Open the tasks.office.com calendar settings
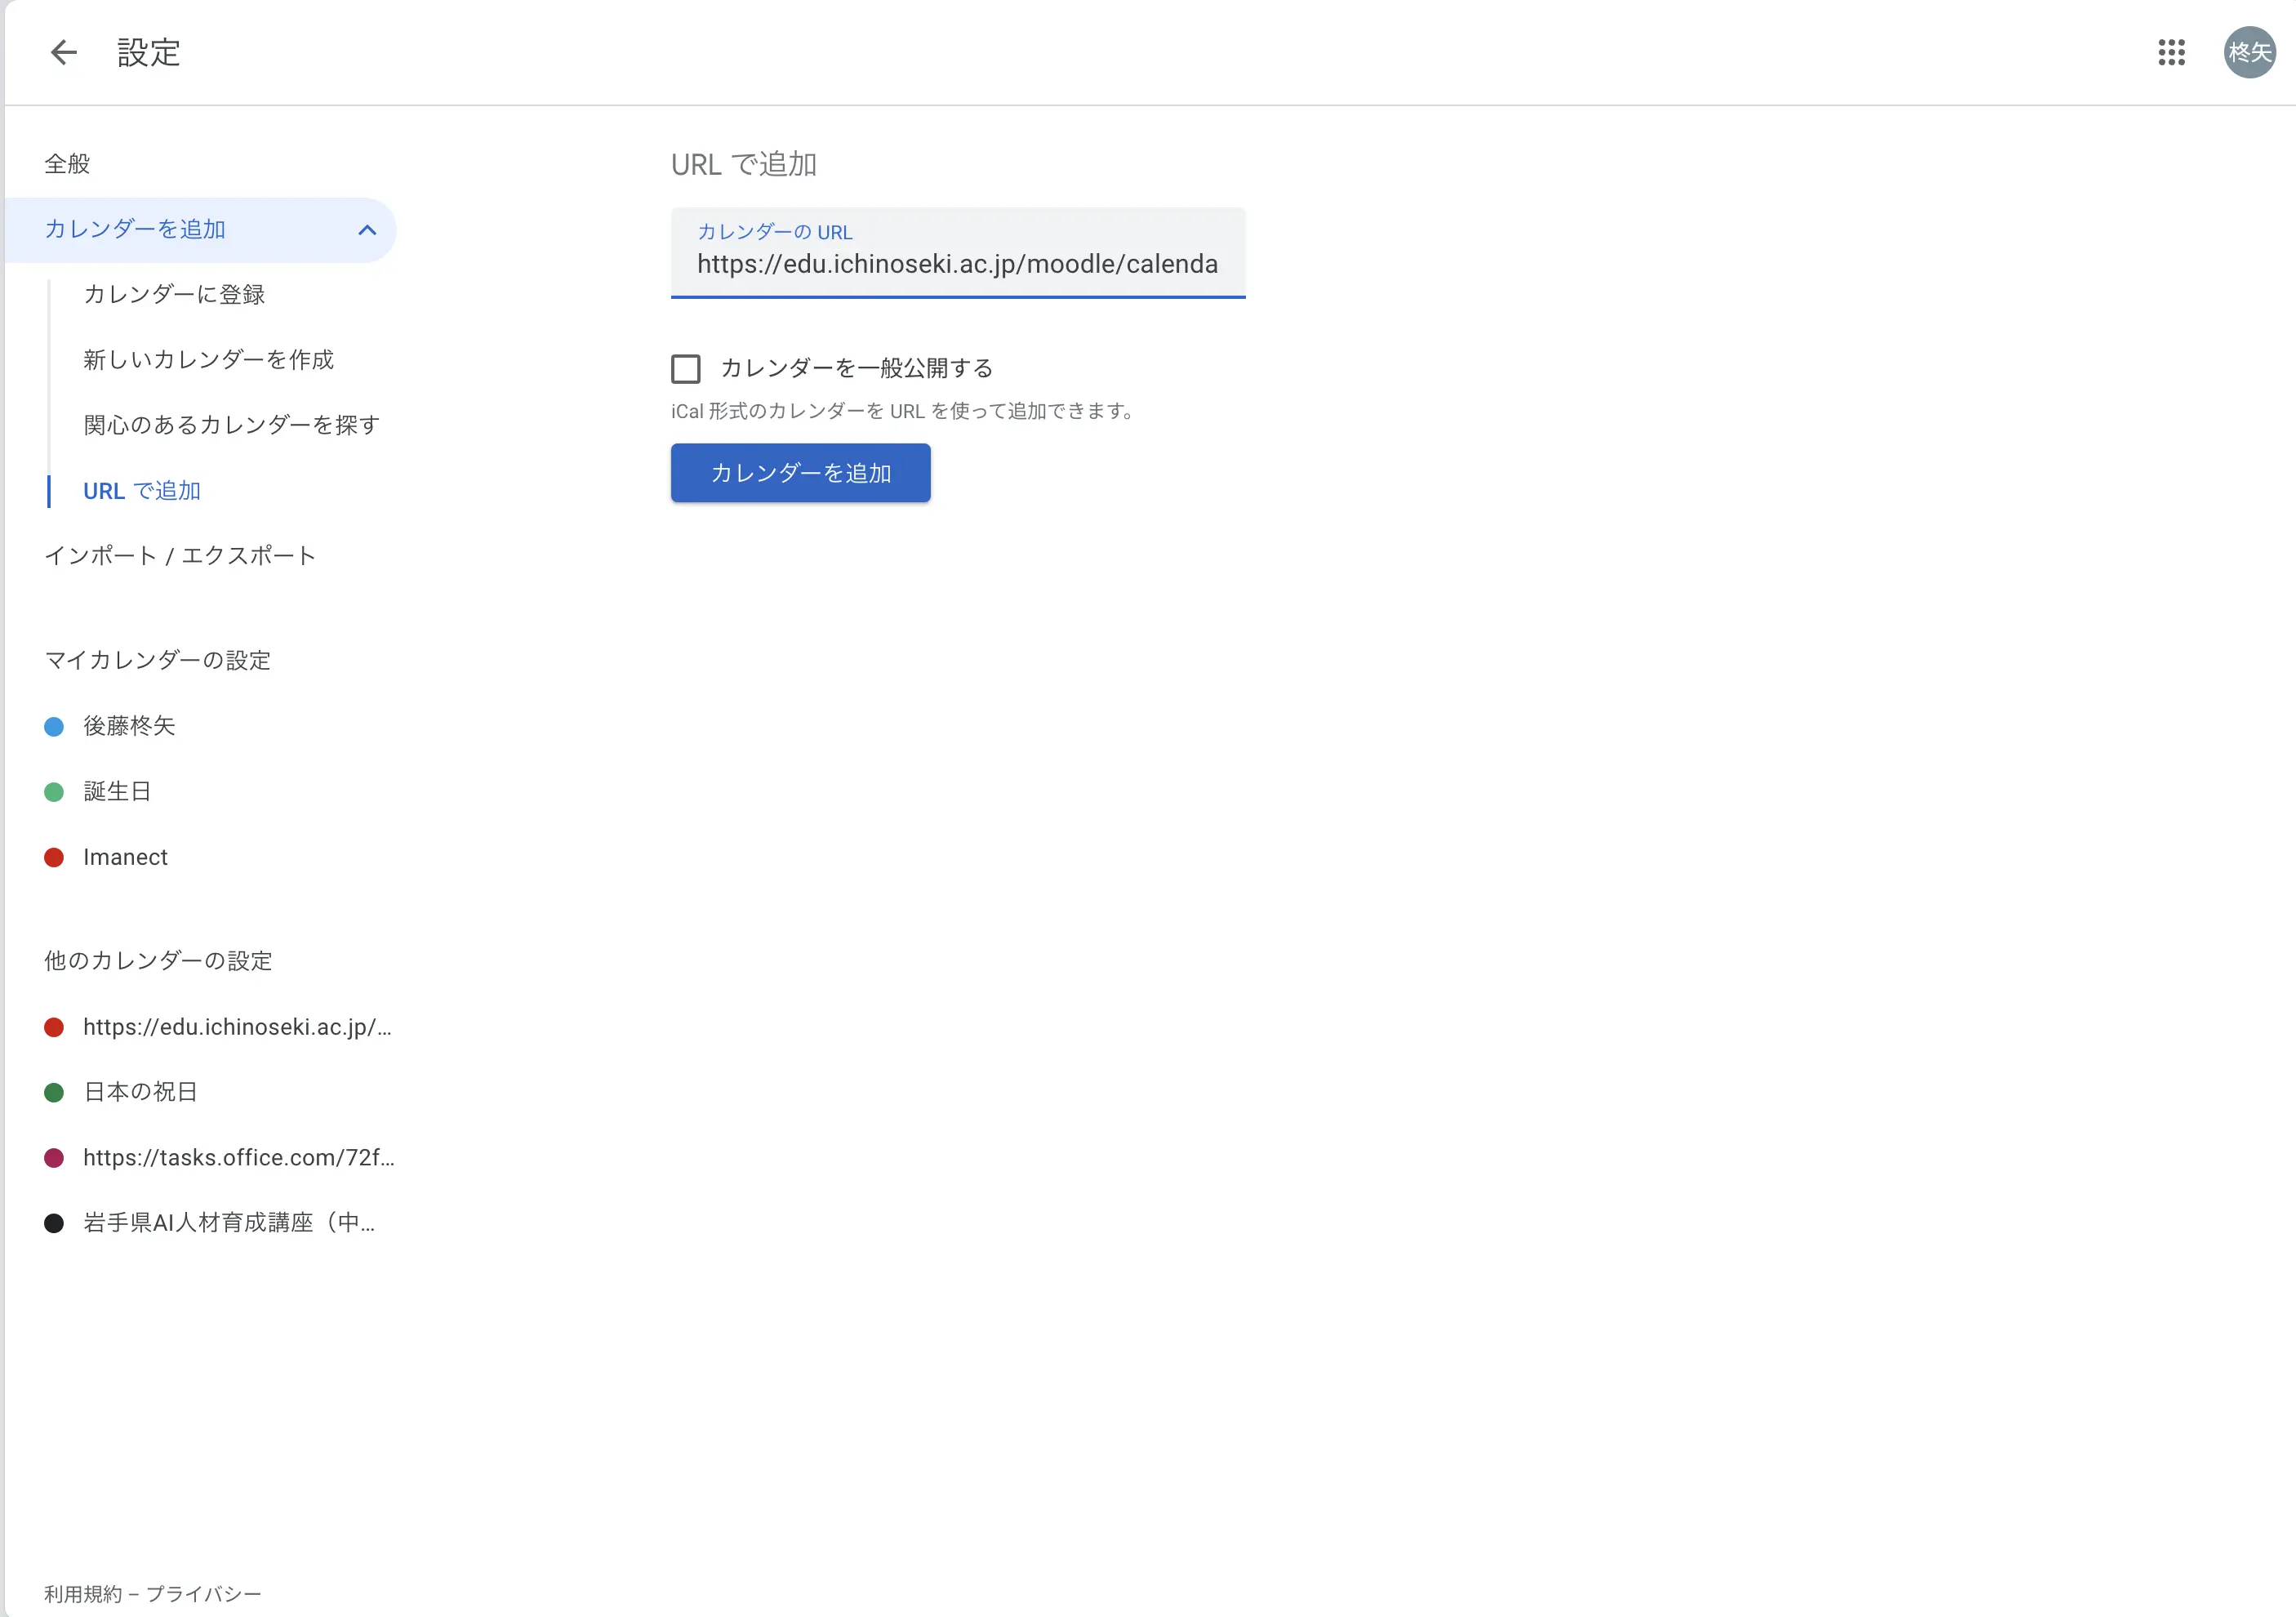This screenshot has width=2296, height=1617. (239, 1158)
